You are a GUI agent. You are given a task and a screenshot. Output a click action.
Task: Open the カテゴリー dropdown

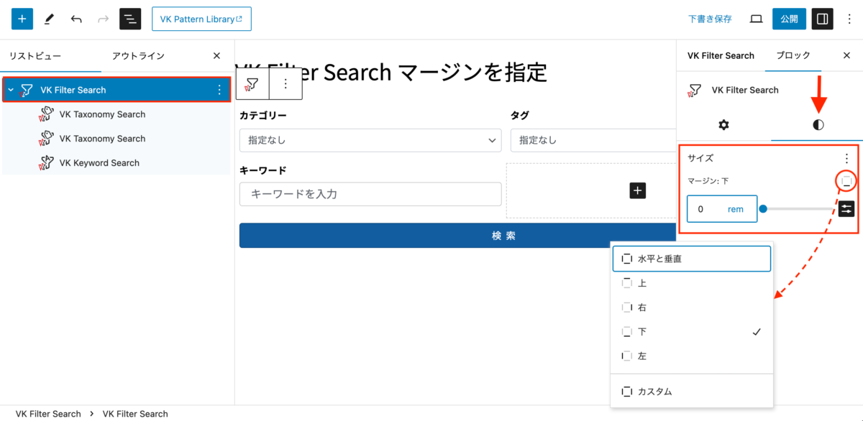pyautogui.click(x=370, y=140)
